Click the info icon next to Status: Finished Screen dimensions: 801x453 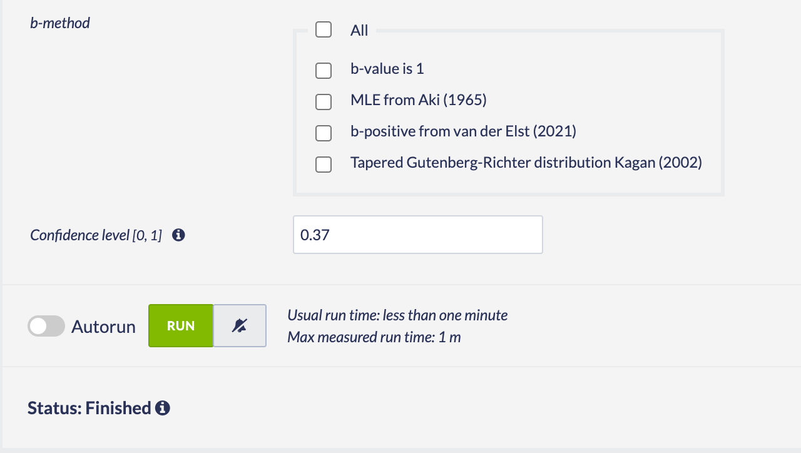163,408
